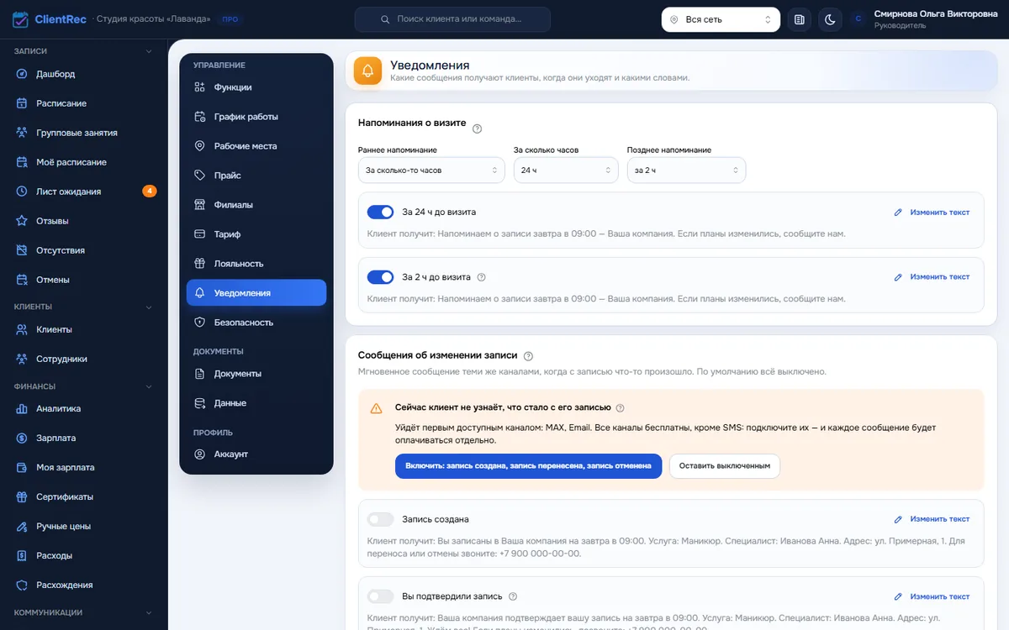1009x630 pixels.
Task: Click the Прайс tag icon
Action: pyautogui.click(x=199, y=176)
